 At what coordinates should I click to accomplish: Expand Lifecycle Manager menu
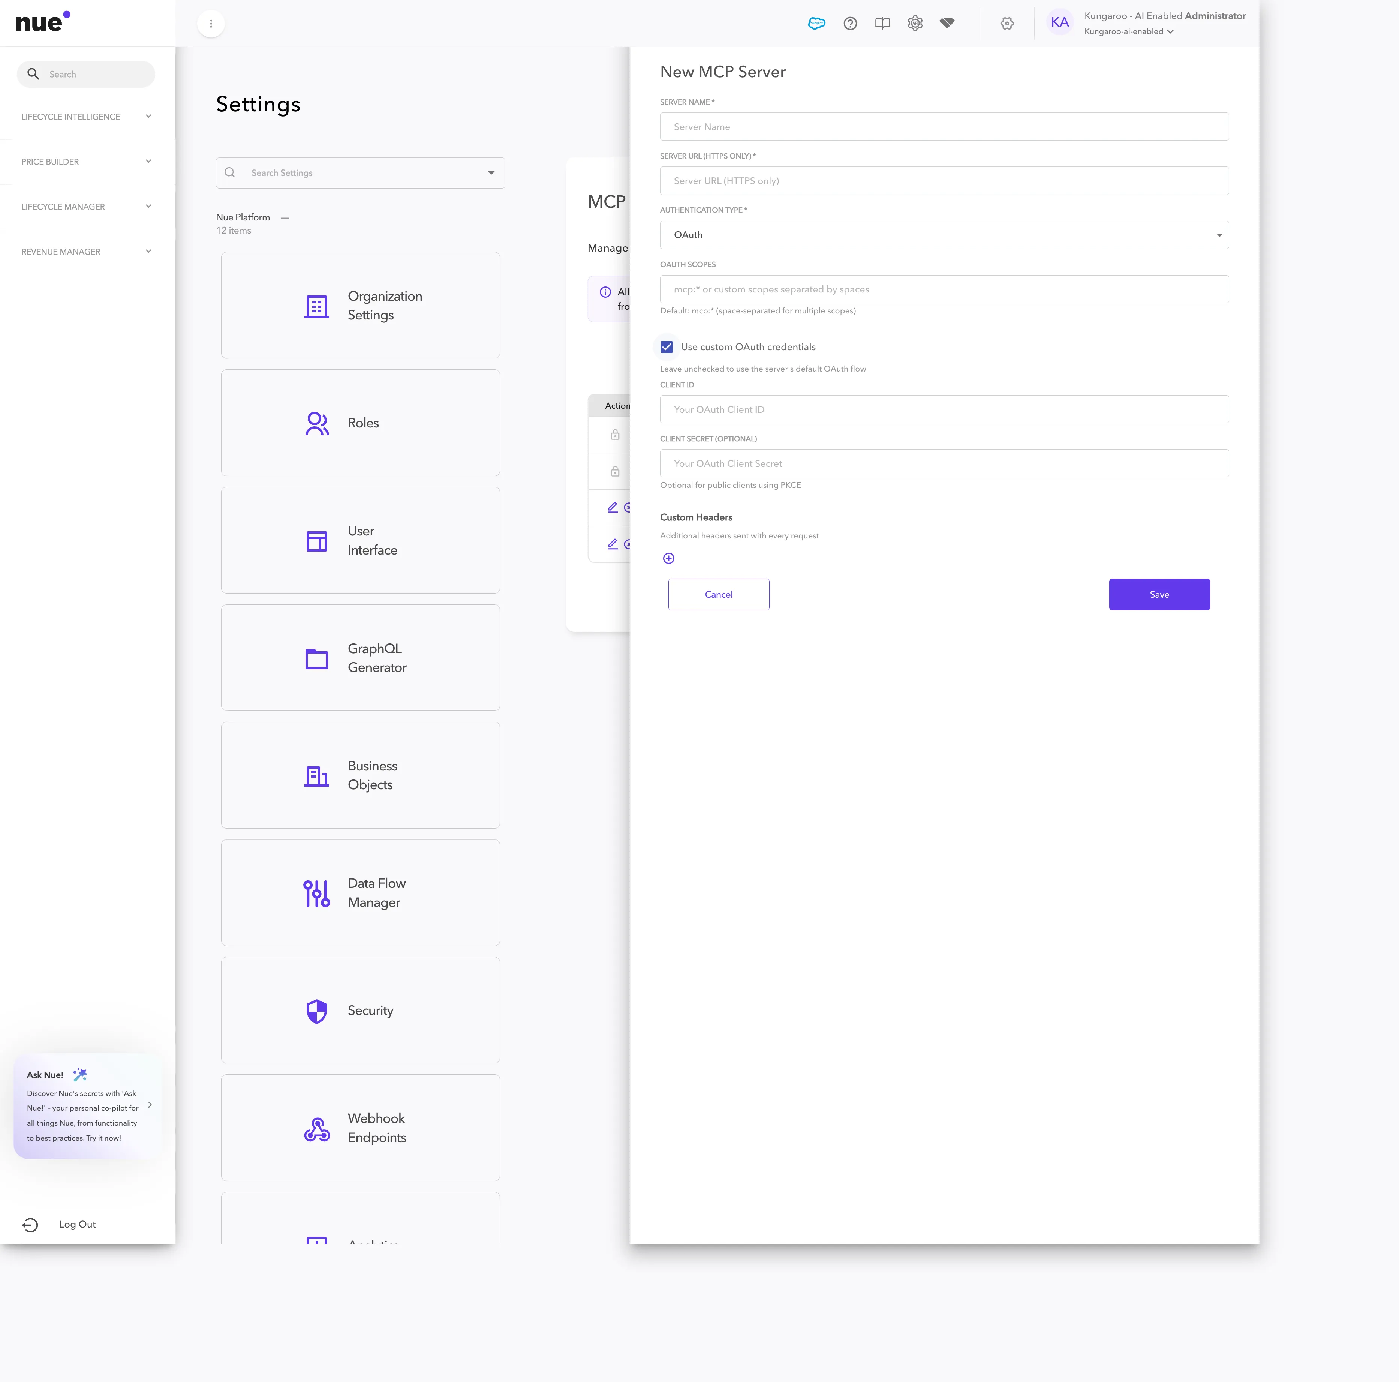click(87, 207)
